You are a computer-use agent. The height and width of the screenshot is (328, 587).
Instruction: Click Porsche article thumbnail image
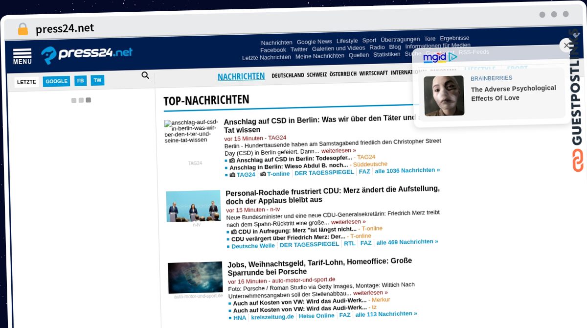195,278
